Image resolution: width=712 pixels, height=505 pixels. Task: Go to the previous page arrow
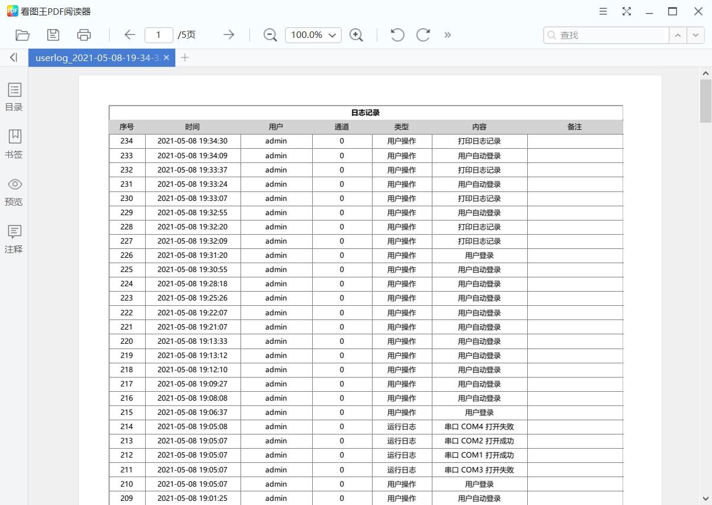coord(130,35)
